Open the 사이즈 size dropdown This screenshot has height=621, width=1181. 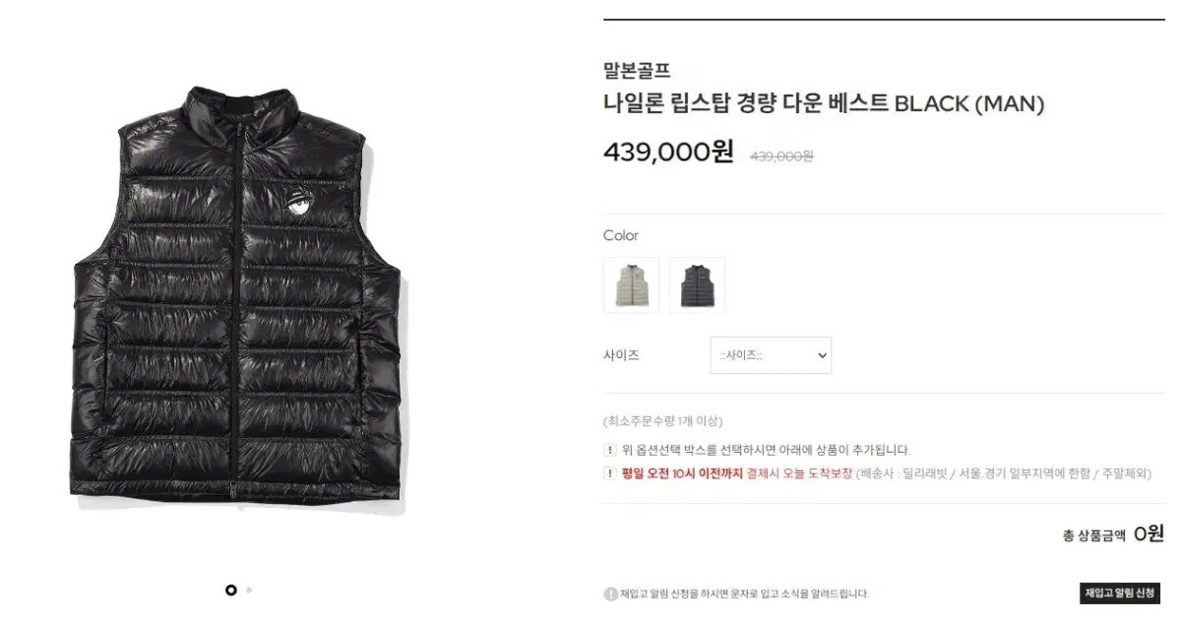(771, 355)
